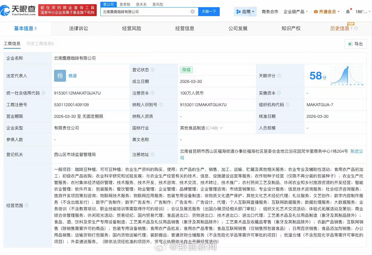The height and width of the screenshot is (255, 372).
Task: Clear the search box text
Action: point(193,12)
